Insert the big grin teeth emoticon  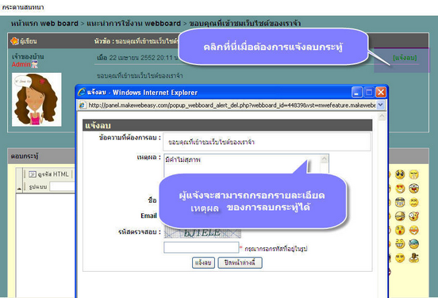point(400,244)
